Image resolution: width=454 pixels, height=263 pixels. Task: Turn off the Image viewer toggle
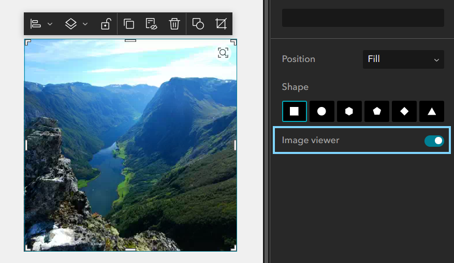pos(434,141)
